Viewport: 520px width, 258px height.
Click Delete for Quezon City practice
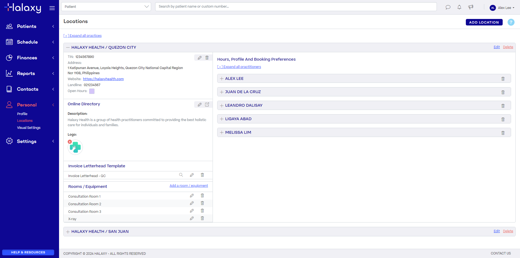(x=508, y=47)
